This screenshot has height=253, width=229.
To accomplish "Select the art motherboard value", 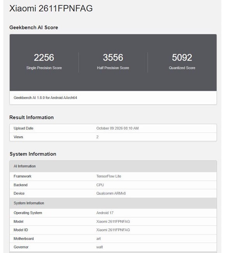I will 98,239.
